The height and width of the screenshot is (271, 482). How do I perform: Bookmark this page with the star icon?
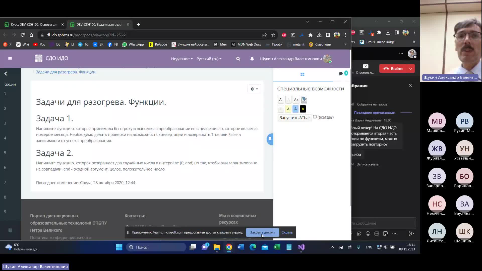tap(273, 35)
